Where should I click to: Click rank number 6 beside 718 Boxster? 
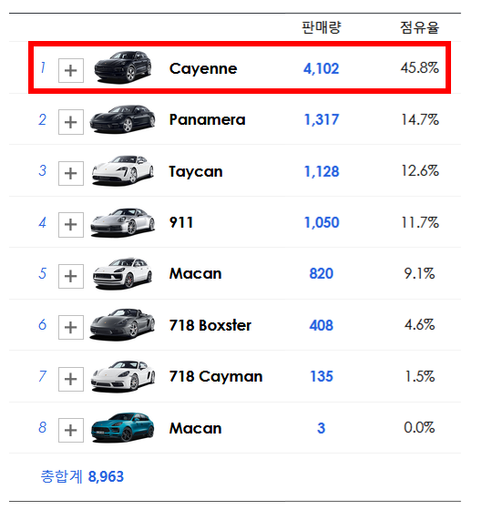click(42, 324)
